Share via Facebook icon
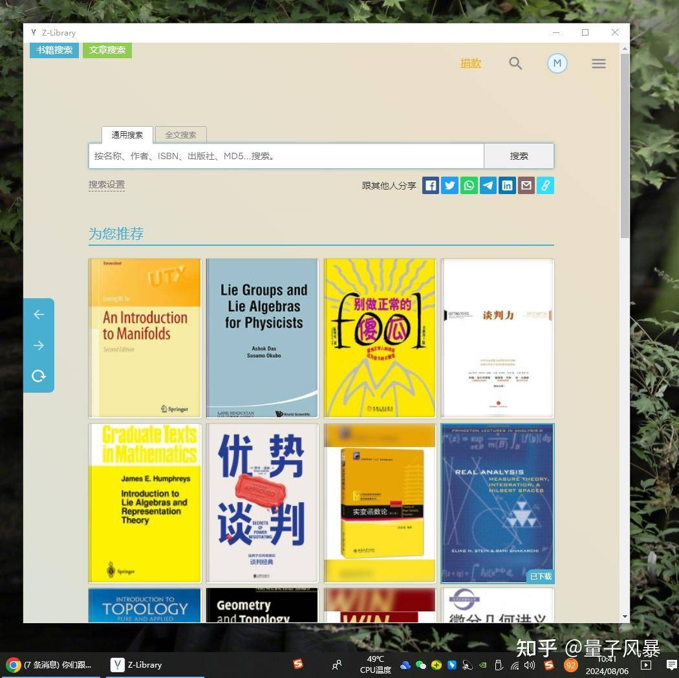 click(x=431, y=186)
